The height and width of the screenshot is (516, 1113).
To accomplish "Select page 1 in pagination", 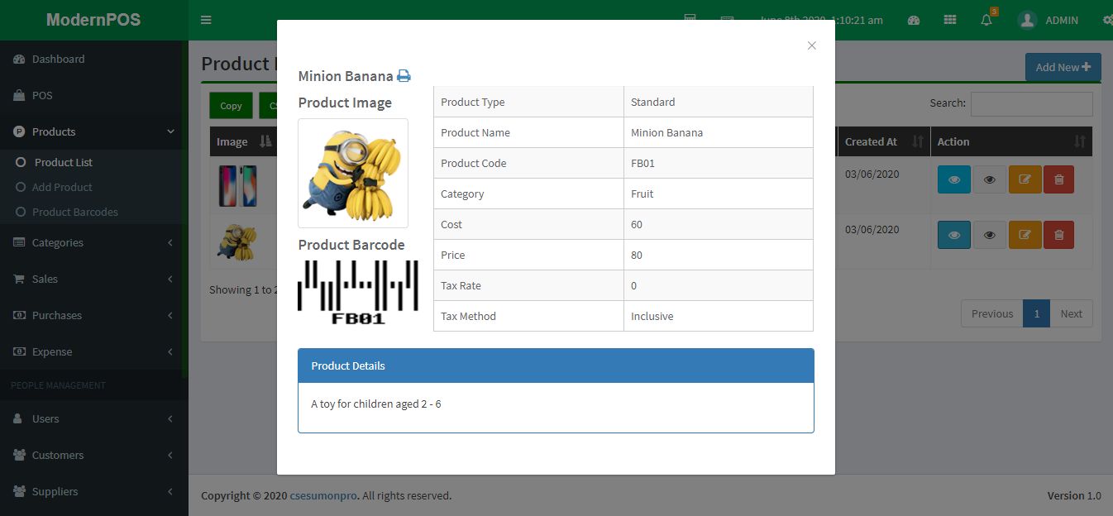I will pyautogui.click(x=1037, y=314).
